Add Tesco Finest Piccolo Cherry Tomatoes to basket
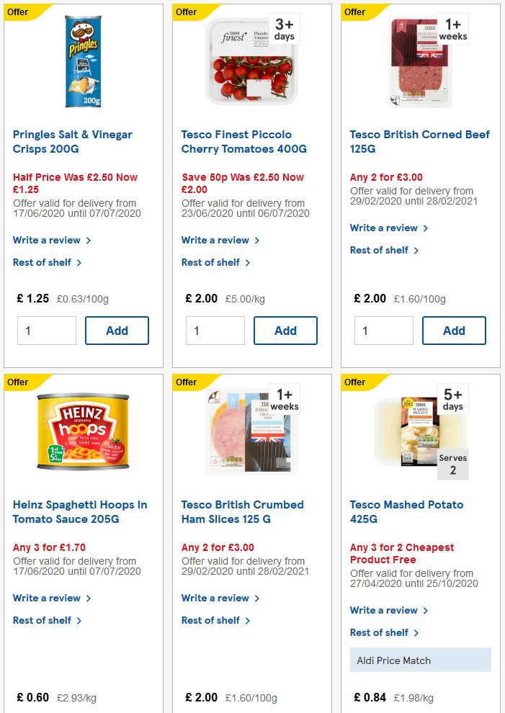505x713 pixels. tap(285, 331)
